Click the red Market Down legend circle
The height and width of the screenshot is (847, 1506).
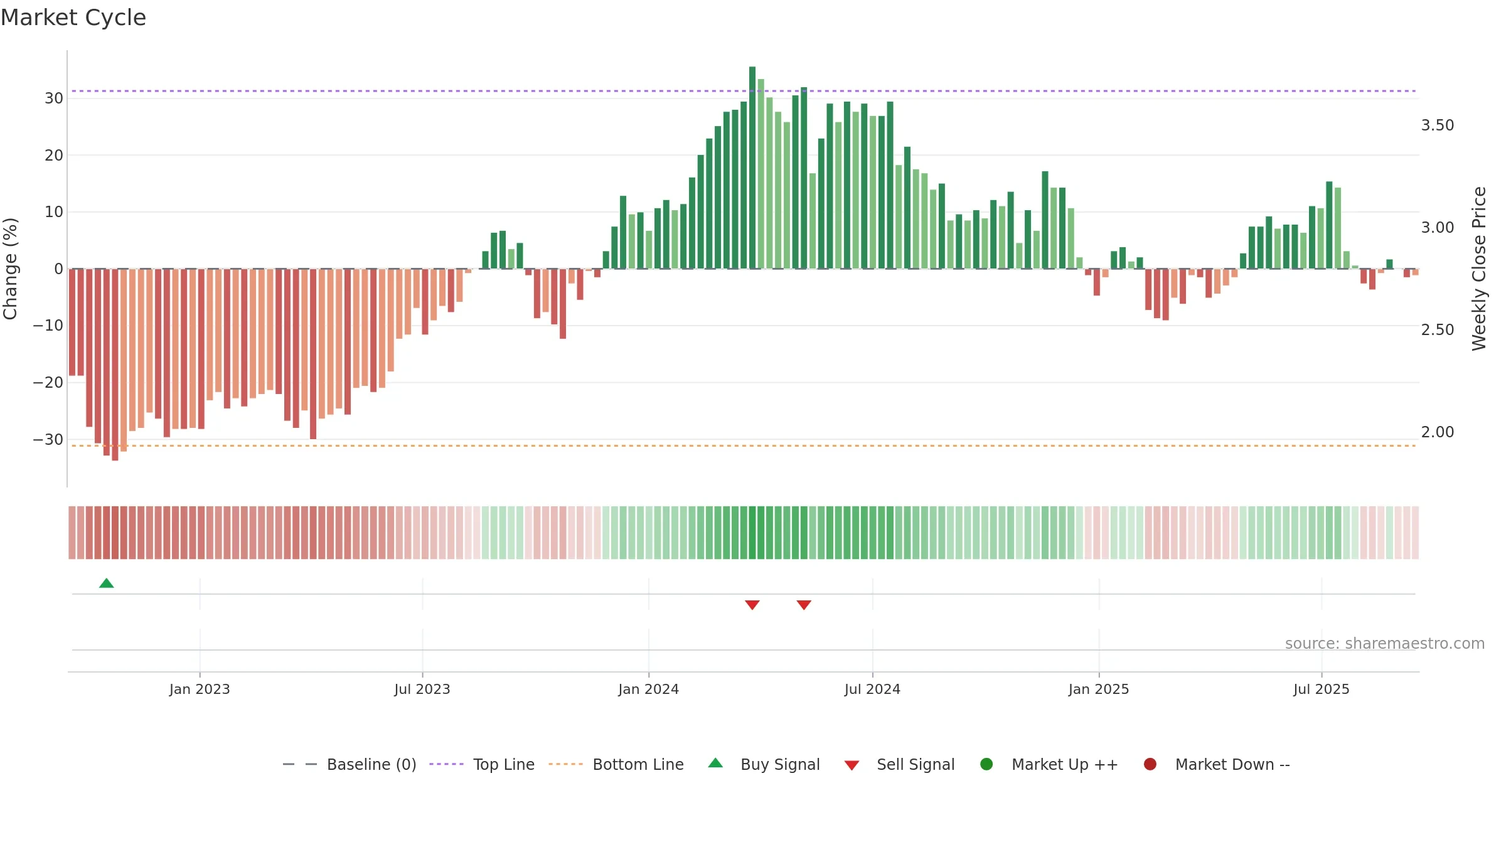[x=1150, y=764]
